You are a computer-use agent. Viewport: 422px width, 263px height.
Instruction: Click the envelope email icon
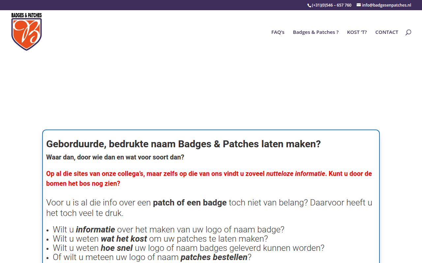[359, 5]
